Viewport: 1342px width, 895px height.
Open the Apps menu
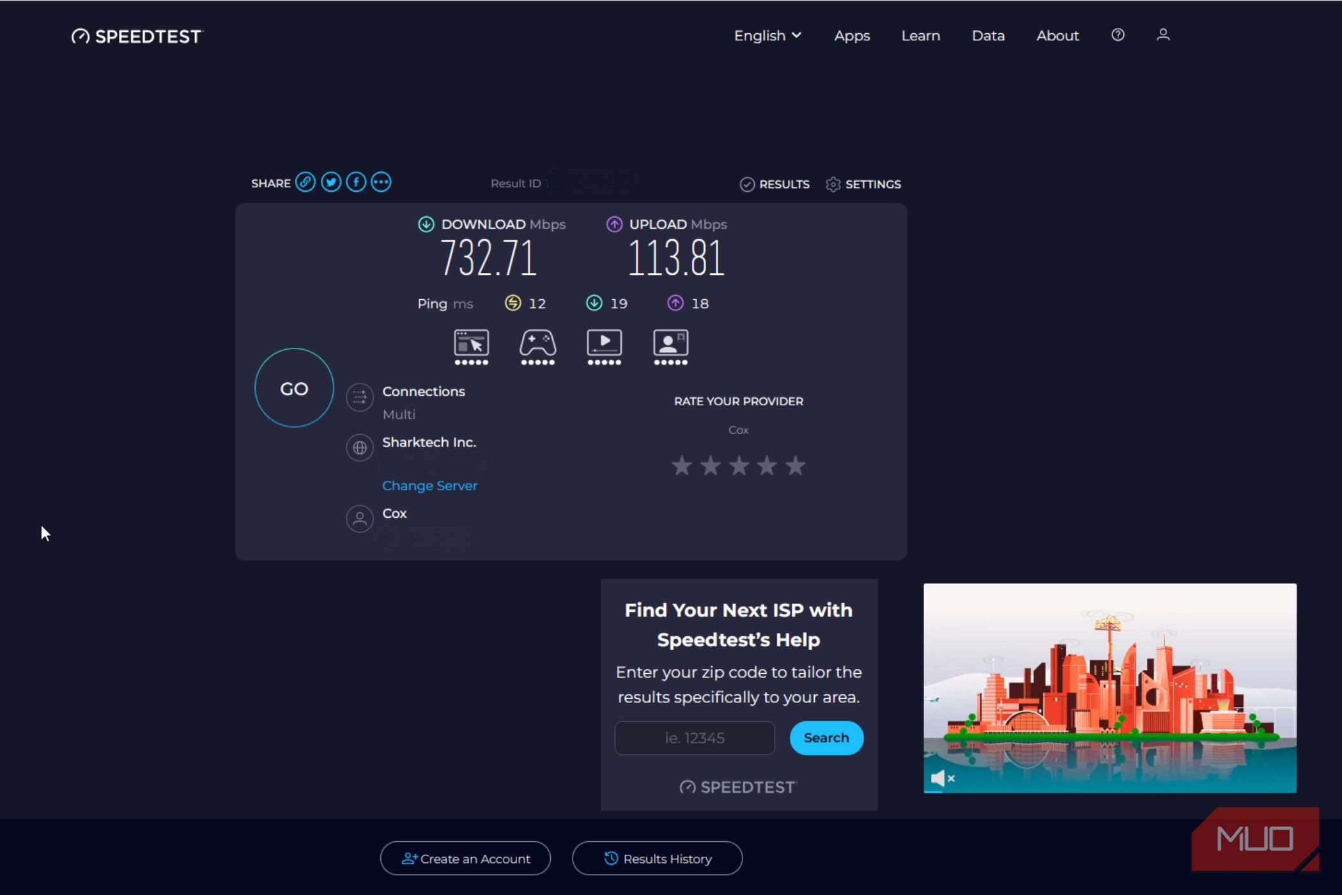[852, 36]
